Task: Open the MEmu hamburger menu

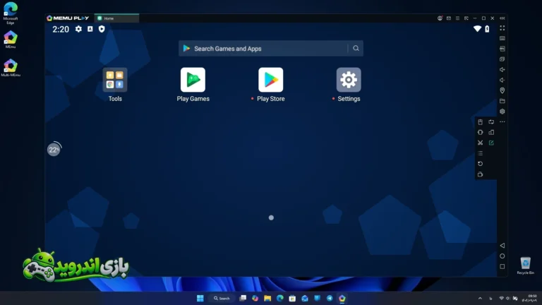Action: [x=457, y=18]
